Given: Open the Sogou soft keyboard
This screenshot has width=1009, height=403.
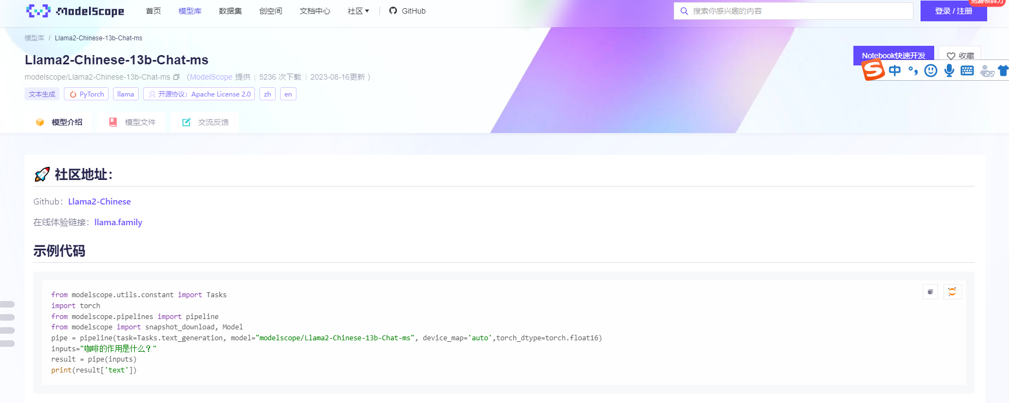Looking at the screenshot, I should [x=967, y=70].
